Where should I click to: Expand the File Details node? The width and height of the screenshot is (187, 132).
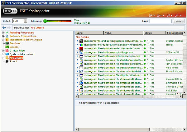[3, 58]
